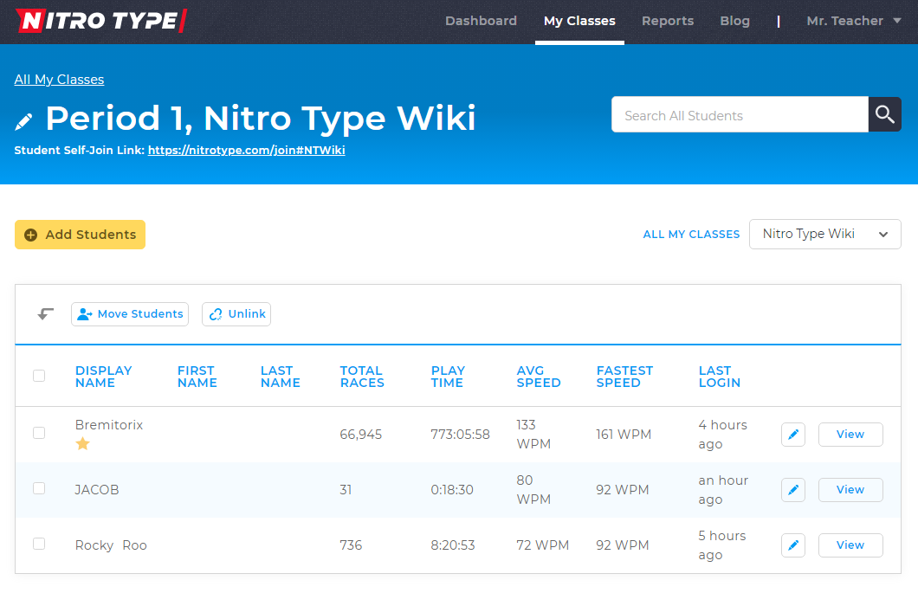Click the Add Students button
The image size is (918, 593).
[x=80, y=234]
